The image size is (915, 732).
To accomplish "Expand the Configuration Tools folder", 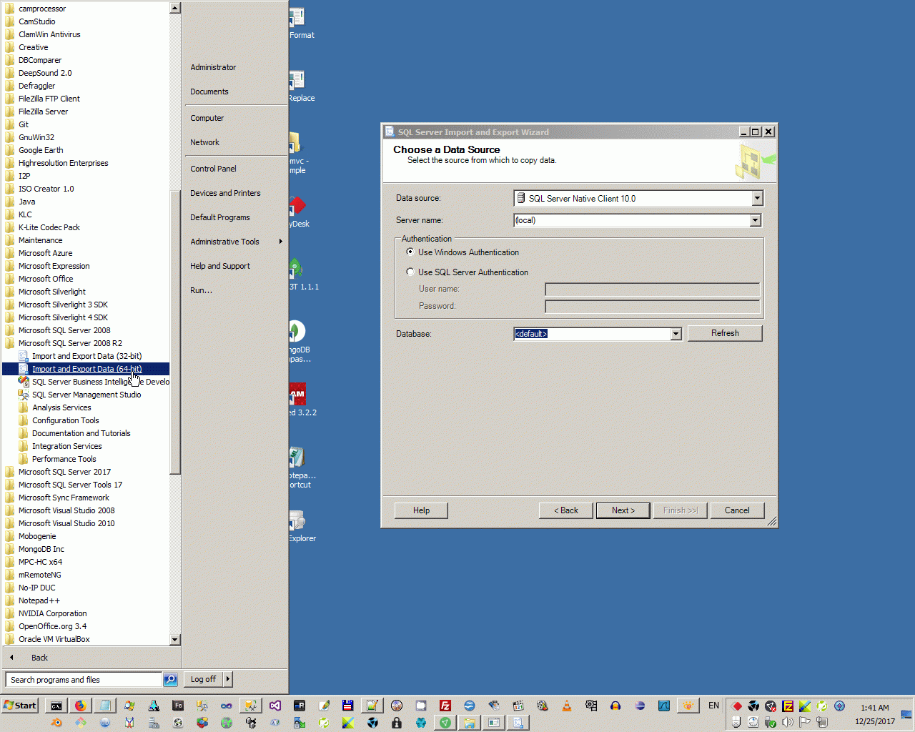I will [x=66, y=420].
